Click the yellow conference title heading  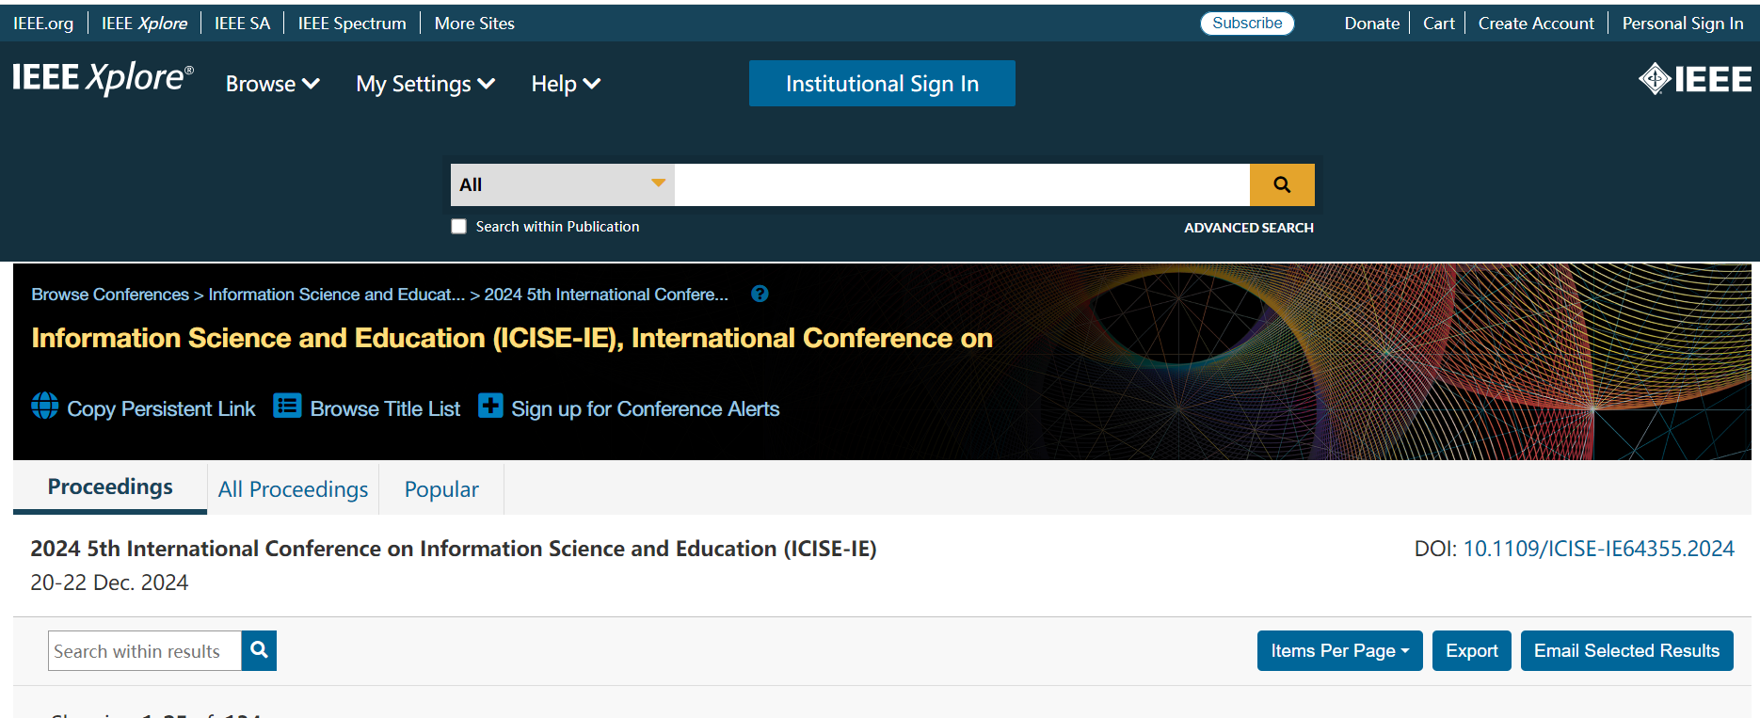tap(512, 338)
